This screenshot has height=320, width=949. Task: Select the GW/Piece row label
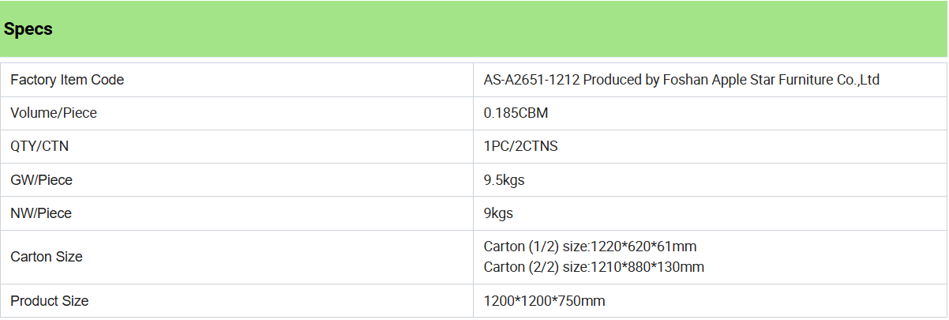41,180
